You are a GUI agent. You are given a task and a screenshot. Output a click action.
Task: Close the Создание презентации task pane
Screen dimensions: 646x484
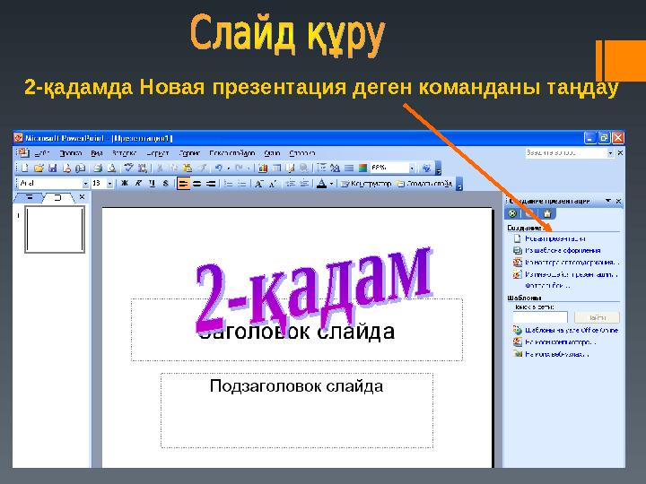(x=618, y=201)
